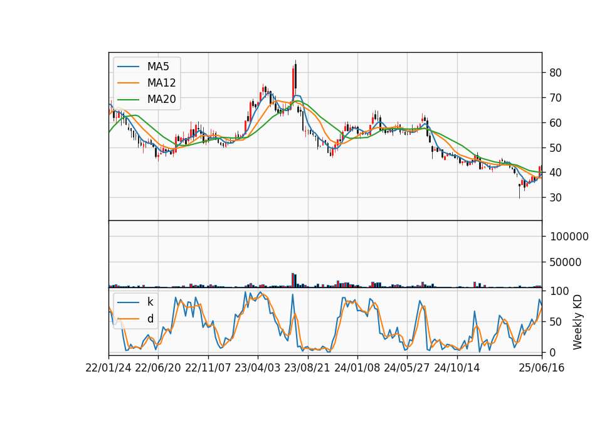Select the 22/11/07 date axis label
Image resolution: width=602 pixels, height=433 pixels.
click(208, 368)
